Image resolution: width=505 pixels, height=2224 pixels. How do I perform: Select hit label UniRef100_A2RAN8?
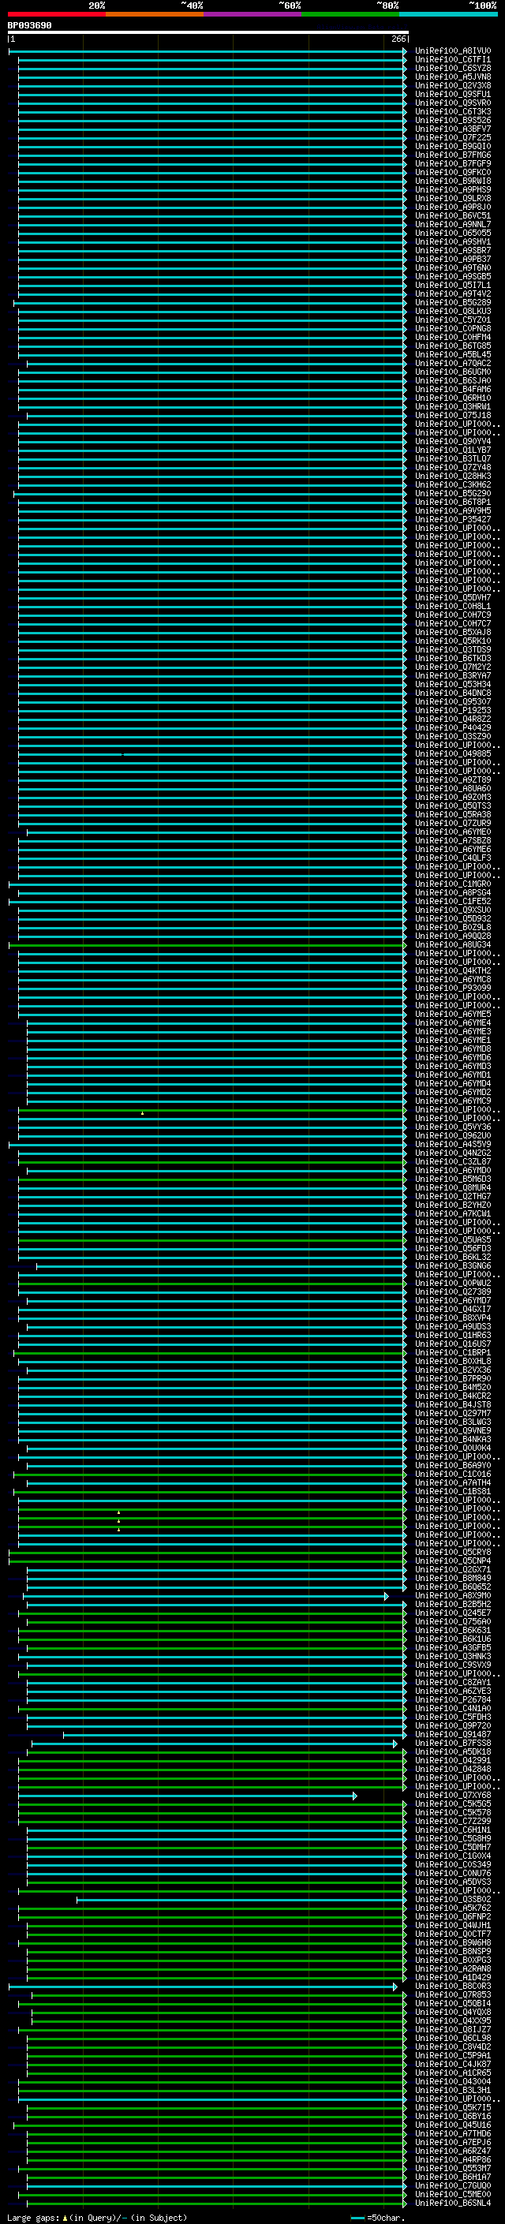point(453,1969)
